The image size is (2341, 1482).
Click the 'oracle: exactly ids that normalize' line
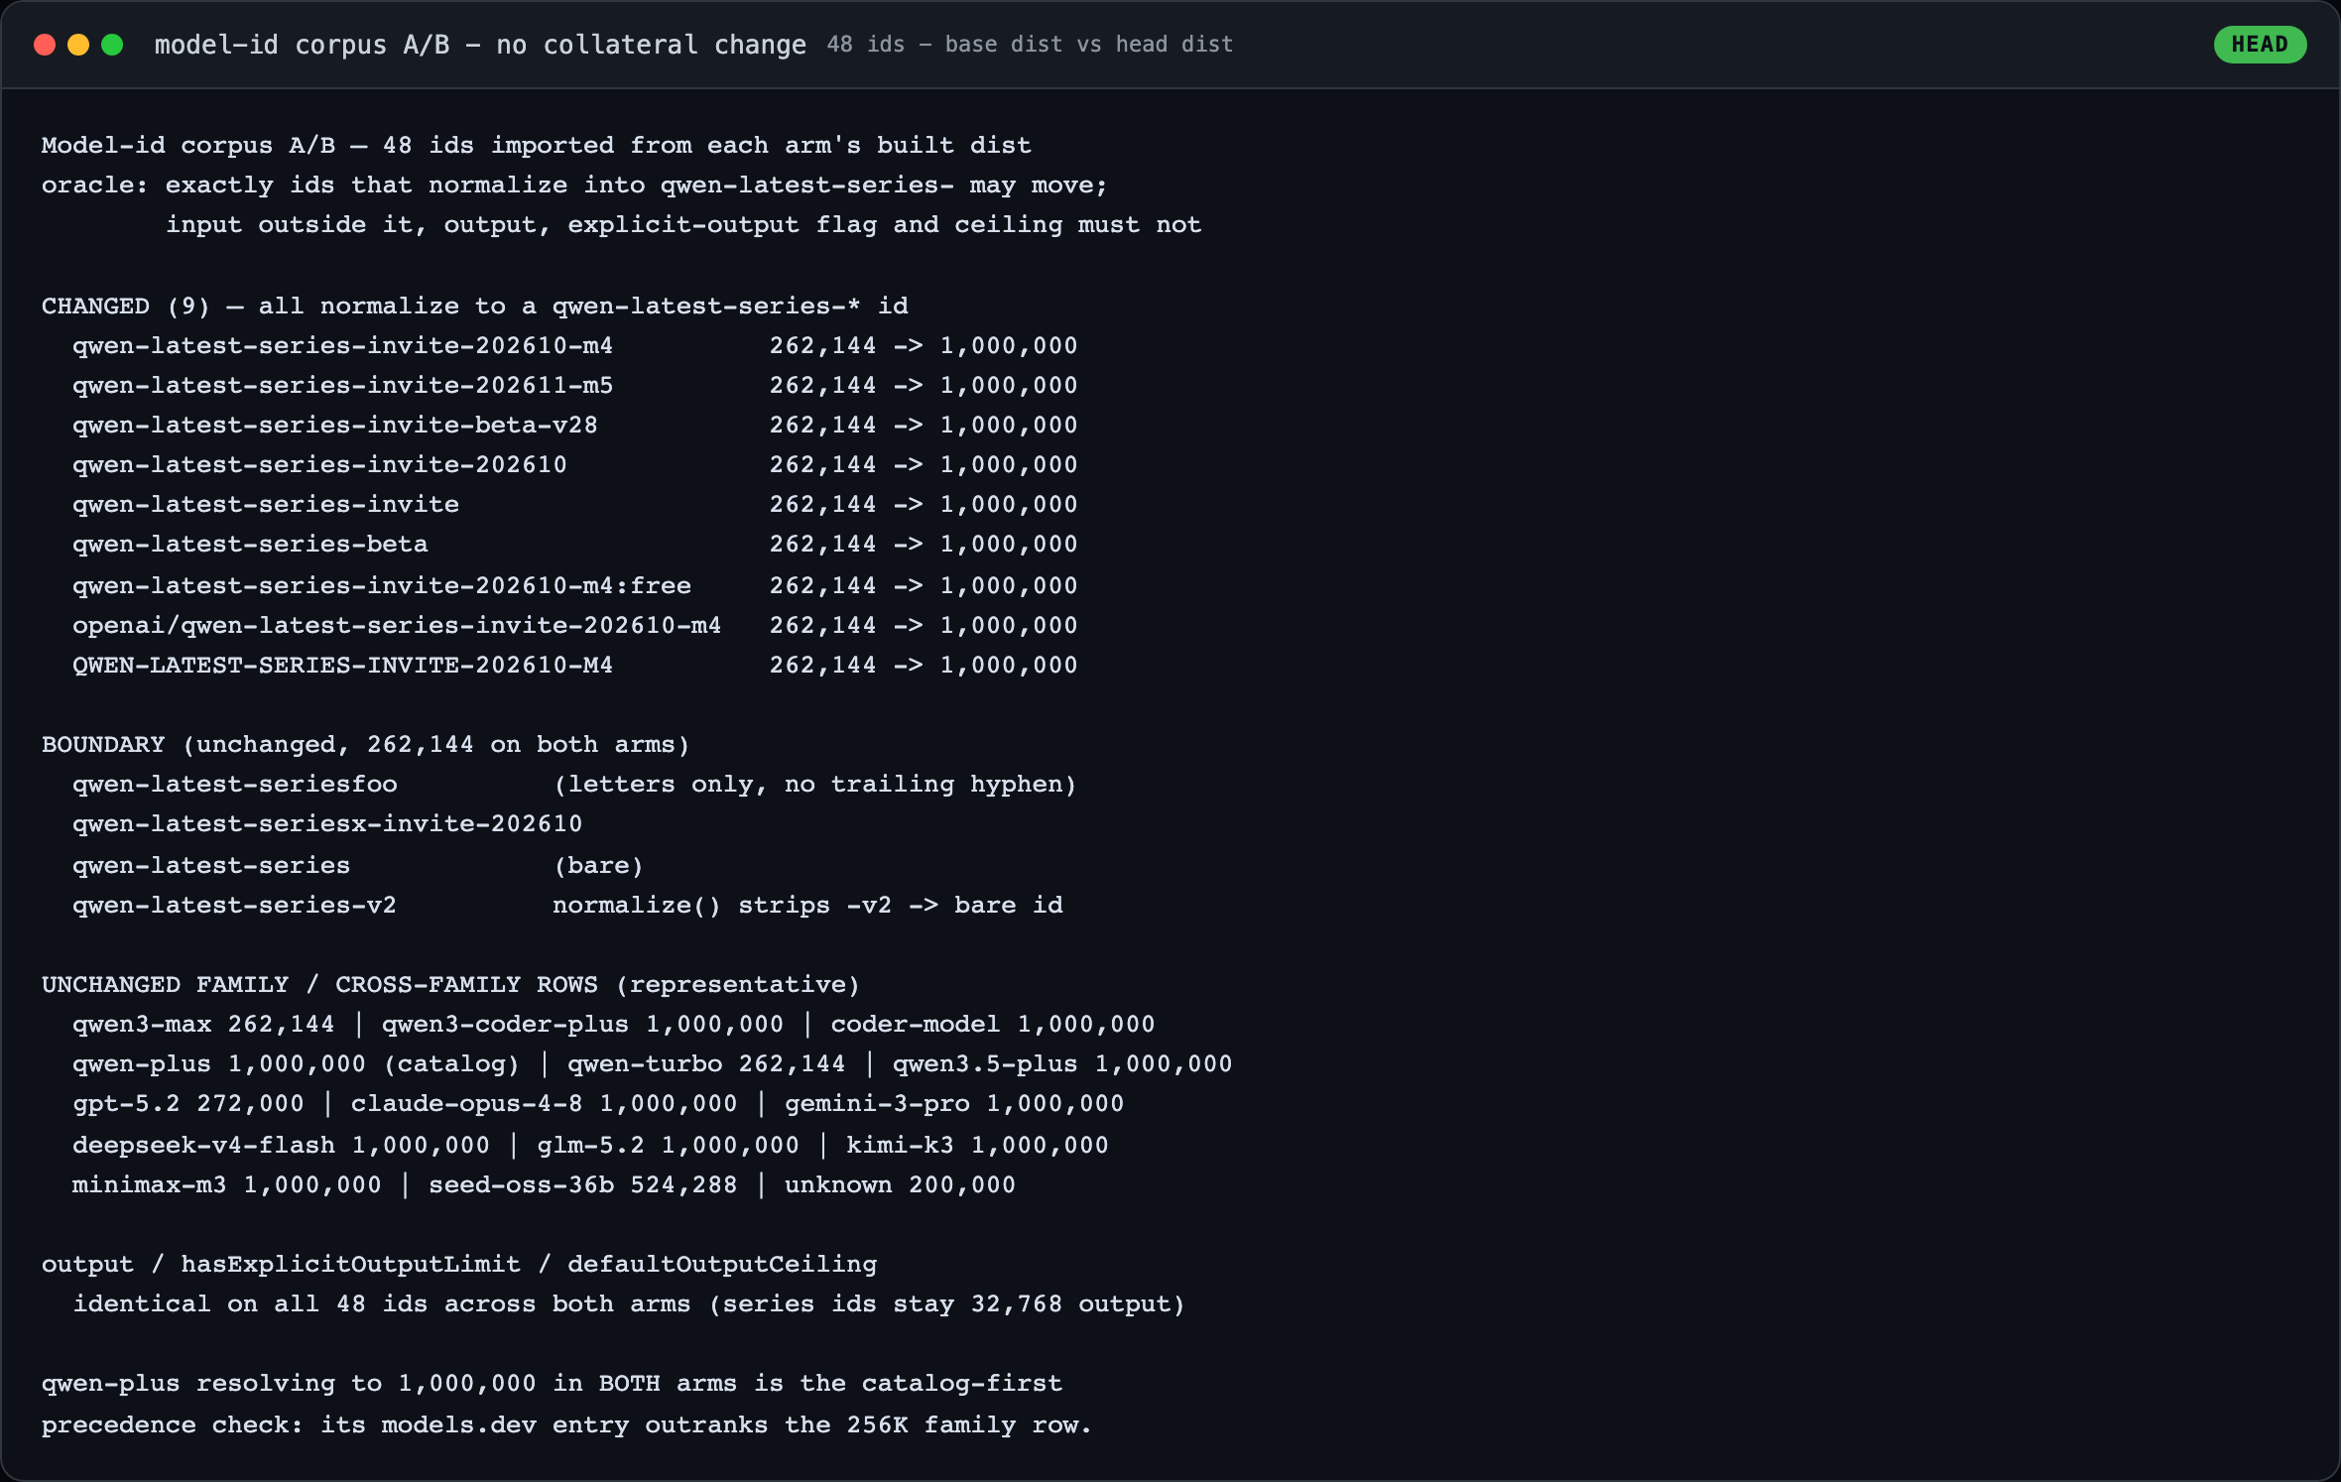[x=574, y=185]
